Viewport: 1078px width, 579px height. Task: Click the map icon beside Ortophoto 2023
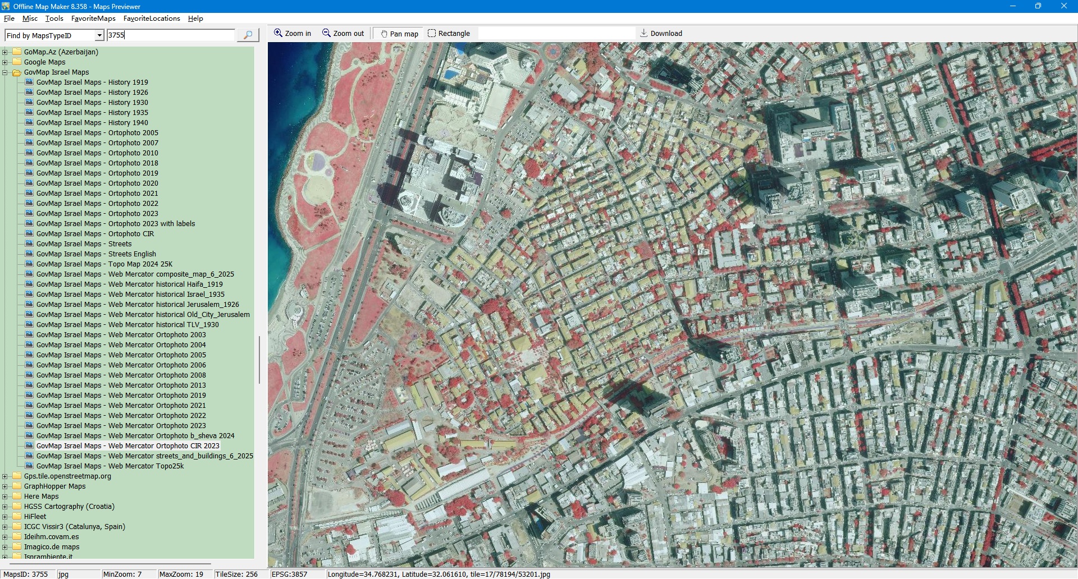[x=29, y=214]
